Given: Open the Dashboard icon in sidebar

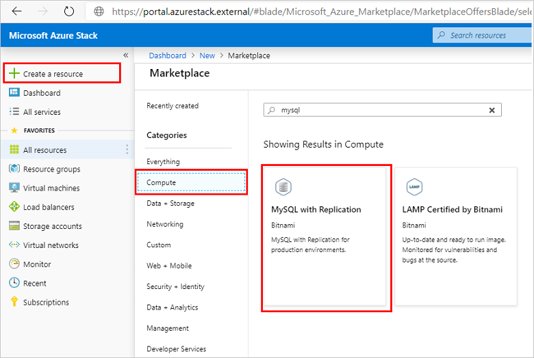Looking at the screenshot, I should pyautogui.click(x=14, y=93).
